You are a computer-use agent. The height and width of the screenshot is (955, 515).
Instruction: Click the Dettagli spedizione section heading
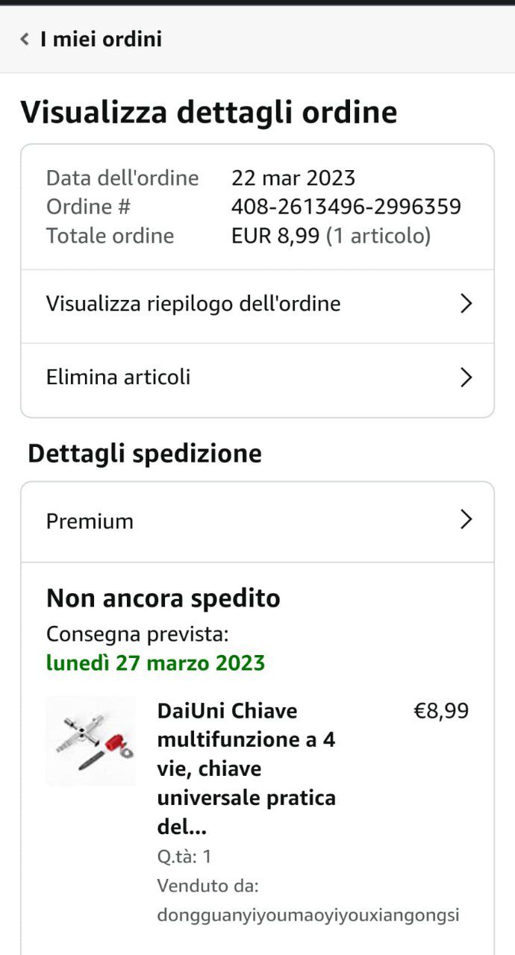click(145, 454)
